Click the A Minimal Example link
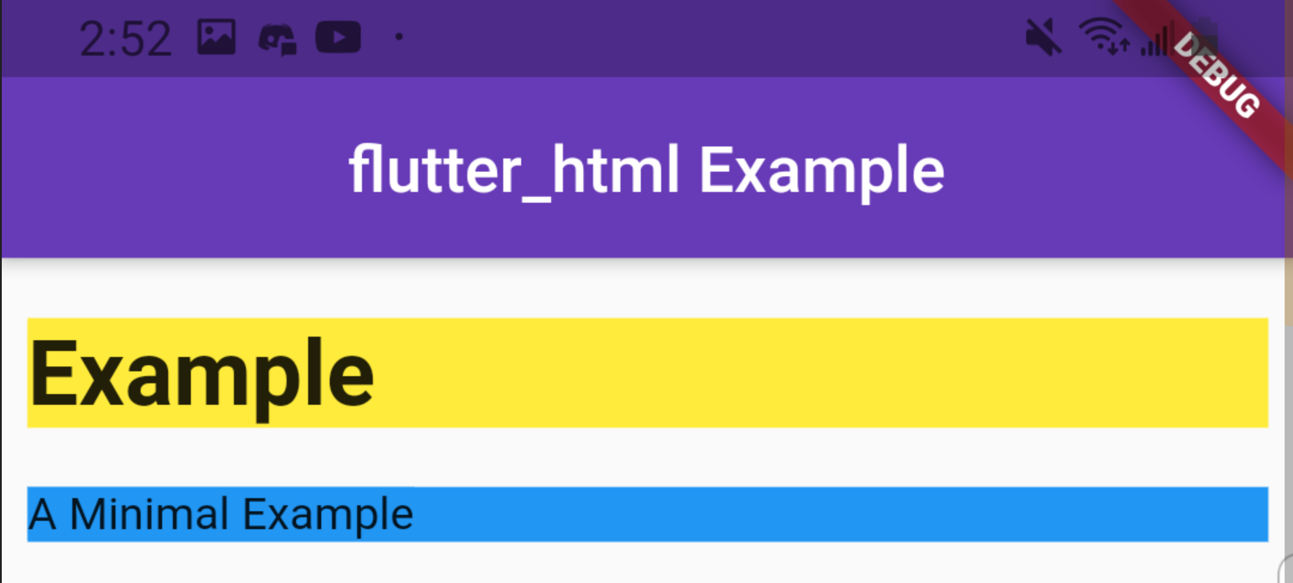Viewport: 1293px width, 583px height. 221,513
